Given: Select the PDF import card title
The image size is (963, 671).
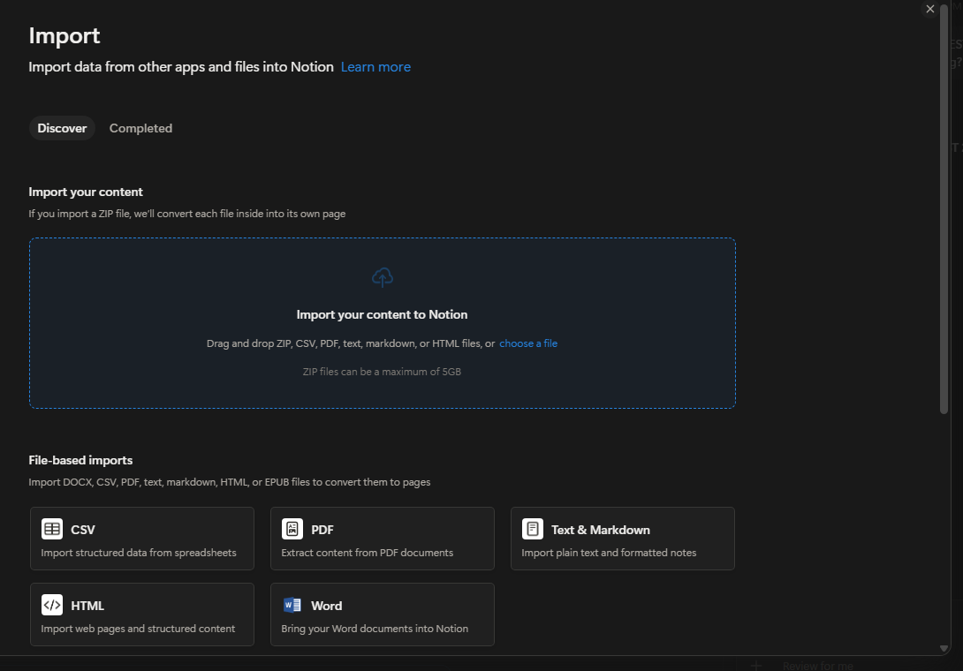Looking at the screenshot, I should pos(322,530).
